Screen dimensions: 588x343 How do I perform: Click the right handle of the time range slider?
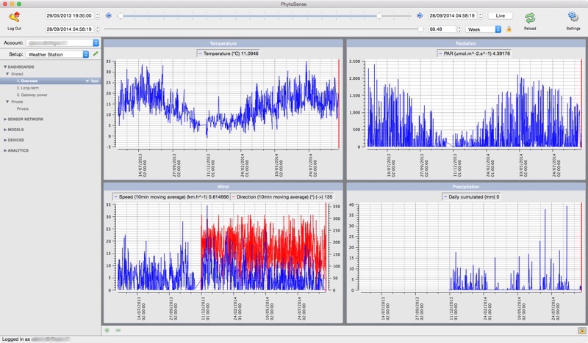pyautogui.click(x=379, y=15)
